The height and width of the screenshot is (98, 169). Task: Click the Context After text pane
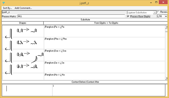tap(109, 90)
